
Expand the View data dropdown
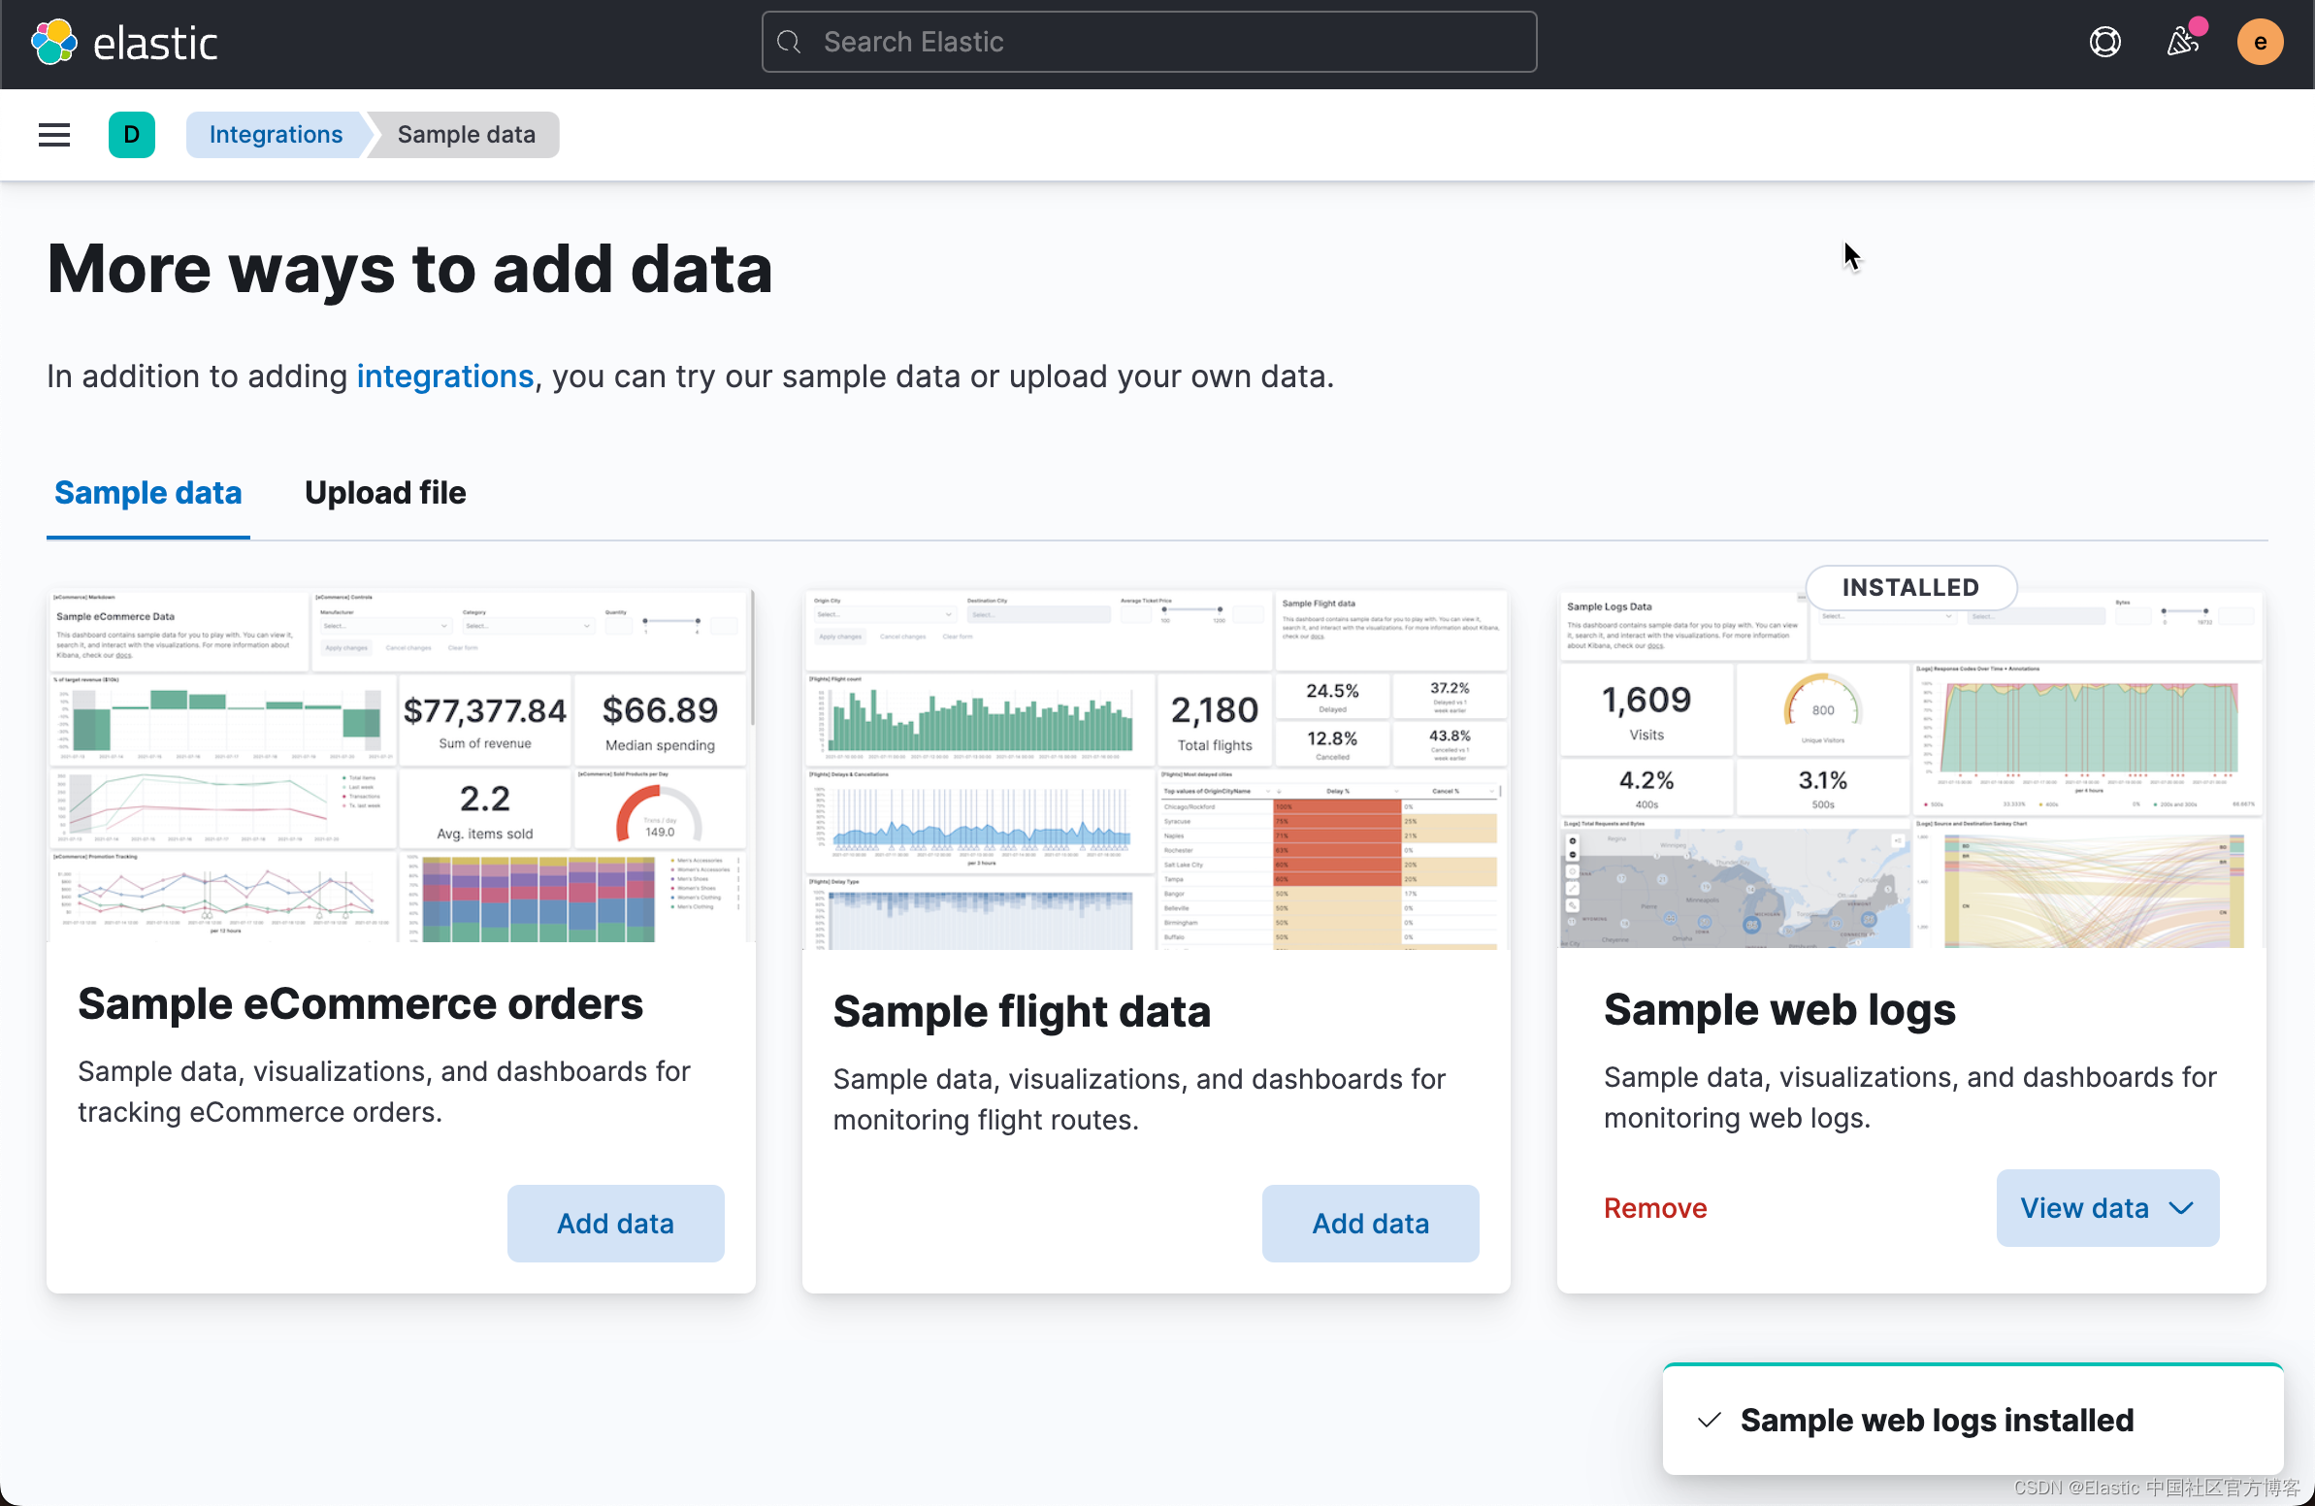point(2084,1207)
